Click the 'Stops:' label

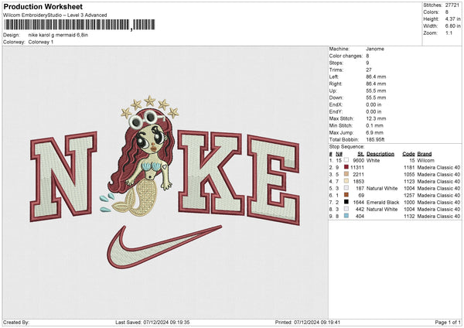click(x=336, y=63)
